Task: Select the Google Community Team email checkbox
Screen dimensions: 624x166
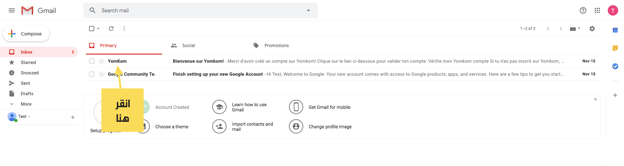Action: point(92,74)
